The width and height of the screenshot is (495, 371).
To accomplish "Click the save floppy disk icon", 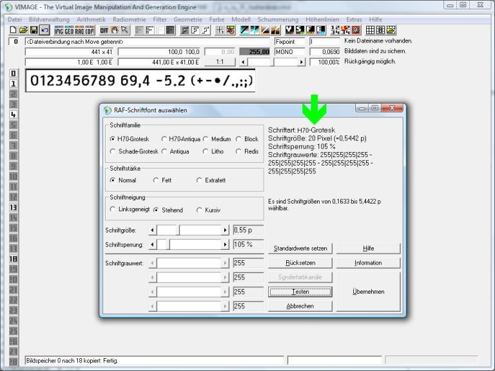I will click(34, 30).
